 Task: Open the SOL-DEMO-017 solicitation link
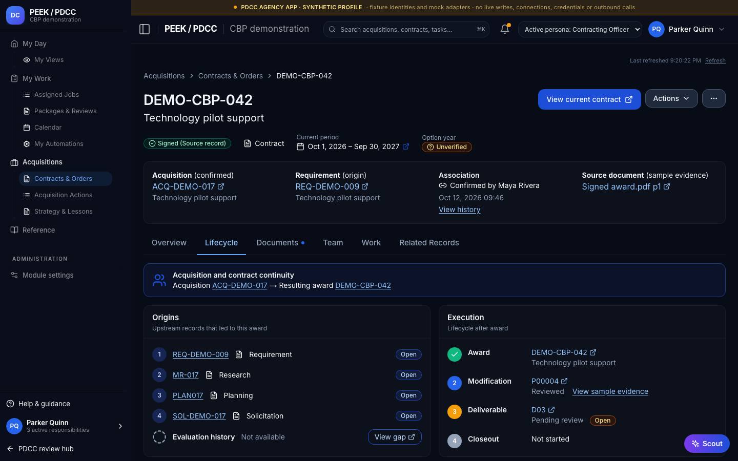(x=199, y=416)
